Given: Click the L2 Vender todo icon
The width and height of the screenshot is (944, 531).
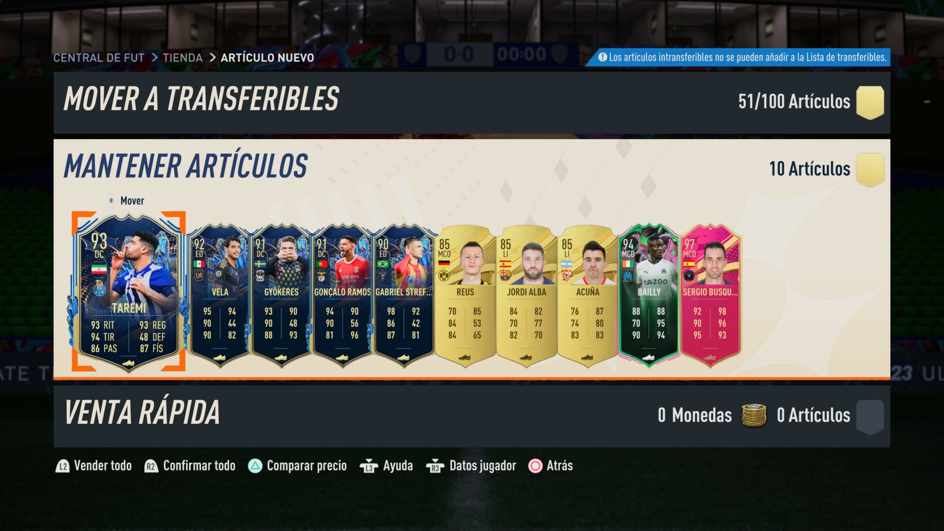Looking at the screenshot, I should point(62,466).
